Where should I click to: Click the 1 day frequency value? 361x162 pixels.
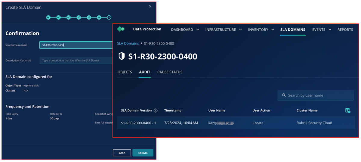[x=9, y=118]
